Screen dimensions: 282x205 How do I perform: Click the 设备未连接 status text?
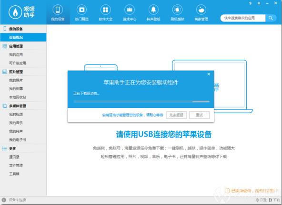[x=18, y=200]
